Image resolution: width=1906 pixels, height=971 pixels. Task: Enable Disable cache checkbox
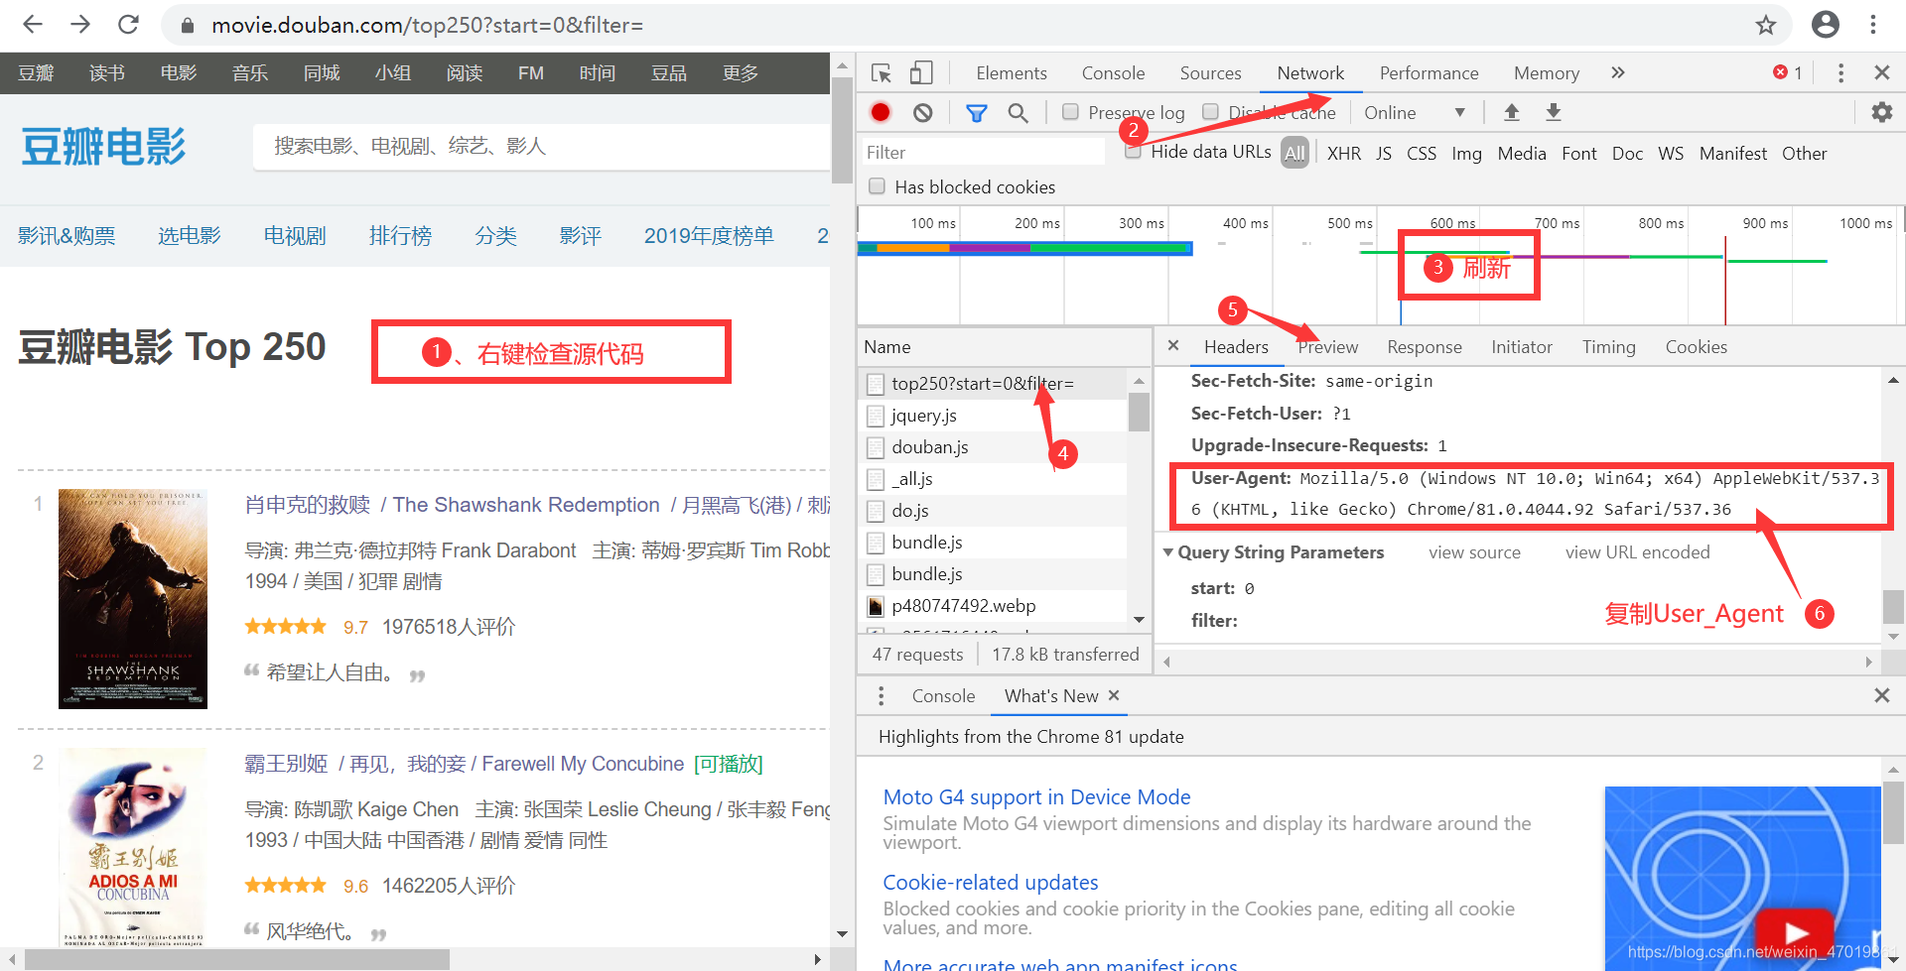click(1210, 112)
